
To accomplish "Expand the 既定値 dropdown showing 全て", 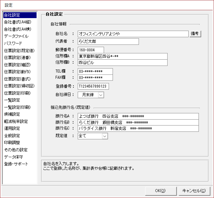I will [x=105, y=136].
